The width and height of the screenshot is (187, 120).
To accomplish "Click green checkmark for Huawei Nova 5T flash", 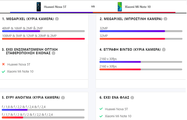I will (x=101, y=109).
